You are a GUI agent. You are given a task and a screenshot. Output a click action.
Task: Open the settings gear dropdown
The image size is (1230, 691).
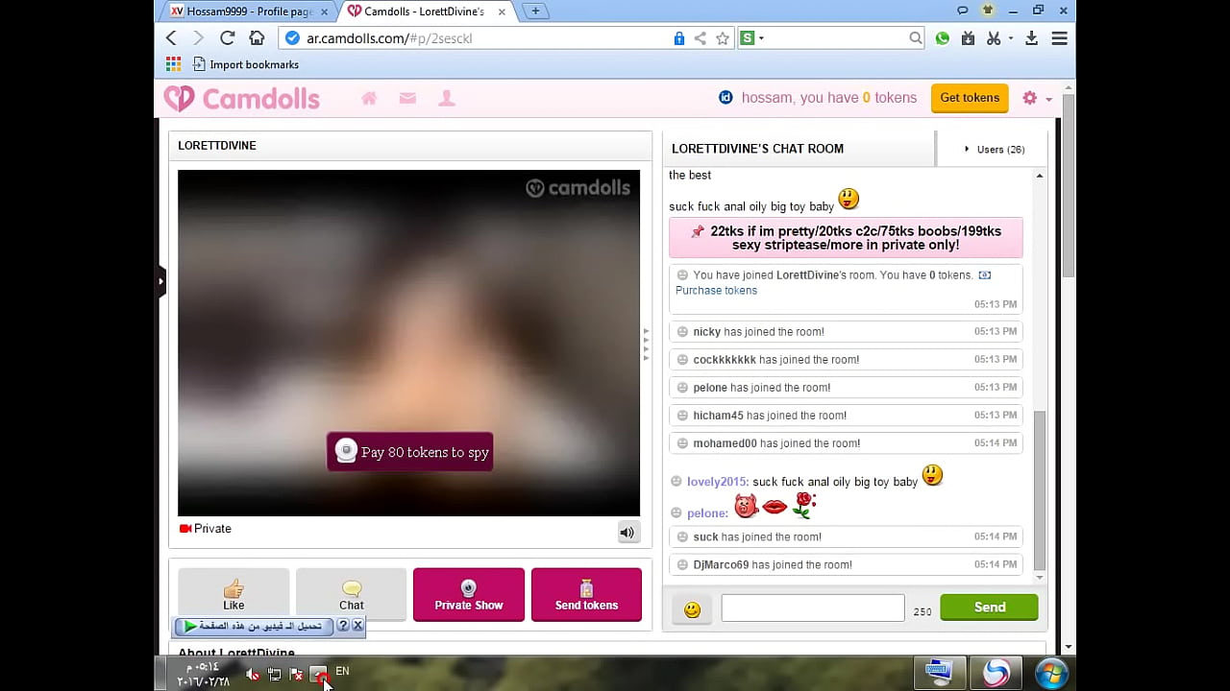(x=1036, y=98)
